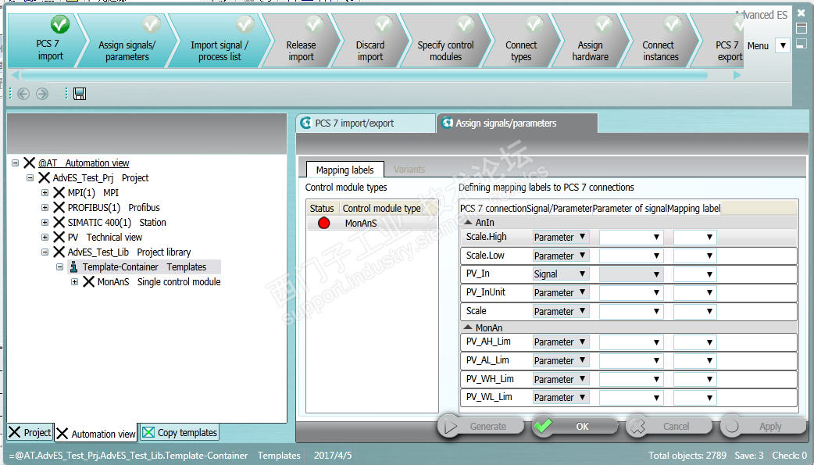Click the workflow horizontal scrollbar
The image size is (814, 465).
(365, 75)
